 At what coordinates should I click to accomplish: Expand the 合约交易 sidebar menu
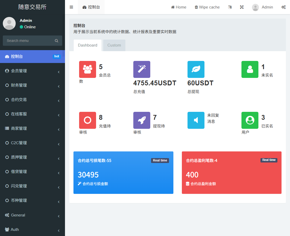coord(32,100)
